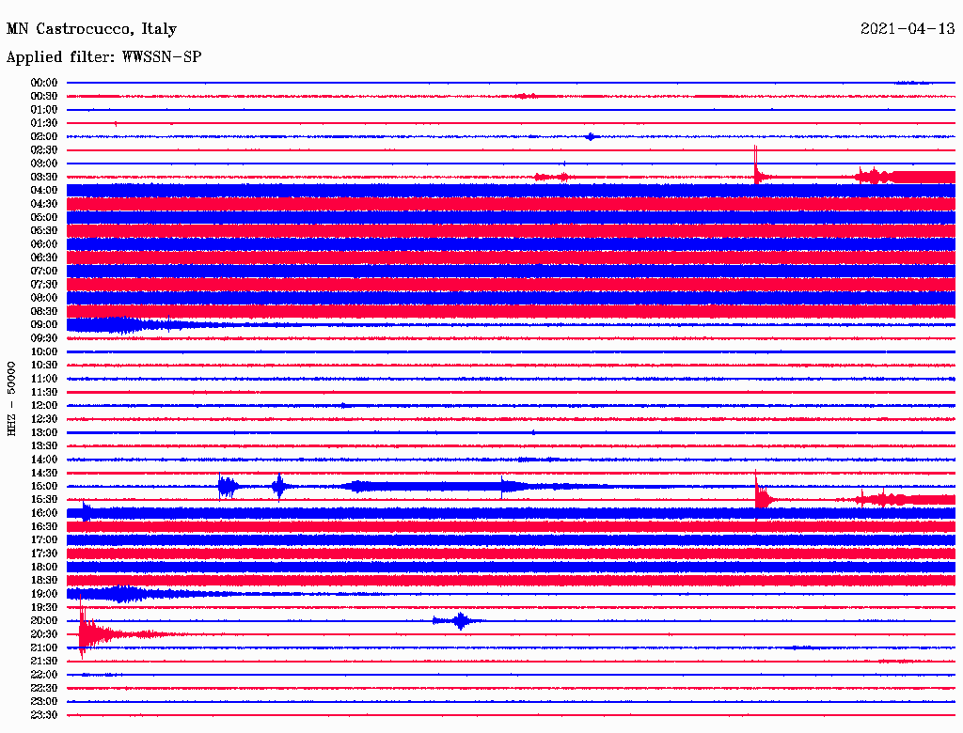This screenshot has width=963, height=733.
Task: Click the small blue blip on the 02:00 trace
Action: click(x=591, y=136)
